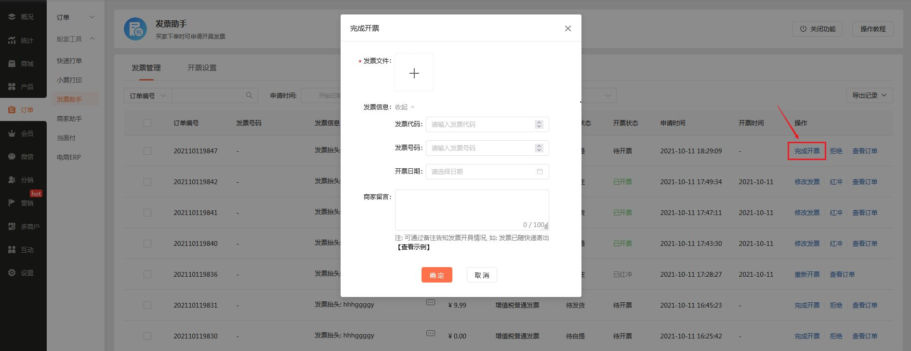Image resolution: width=911 pixels, height=351 pixels.
Task: Click the 发票助手 invoice assistant logo
Action: pyautogui.click(x=135, y=29)
